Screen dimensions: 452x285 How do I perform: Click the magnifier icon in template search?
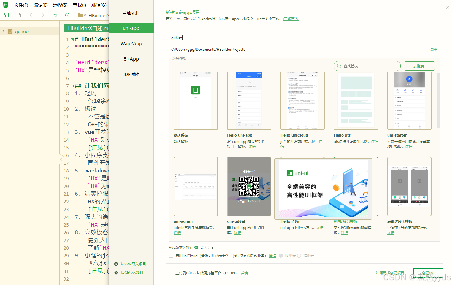point(339,66)
